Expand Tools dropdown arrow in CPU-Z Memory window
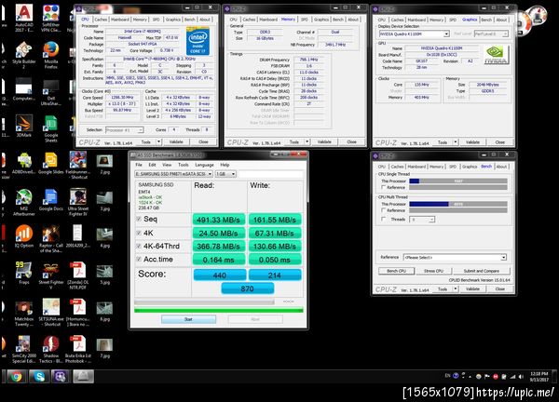559x402 pixels. click(x=307, y=141)
